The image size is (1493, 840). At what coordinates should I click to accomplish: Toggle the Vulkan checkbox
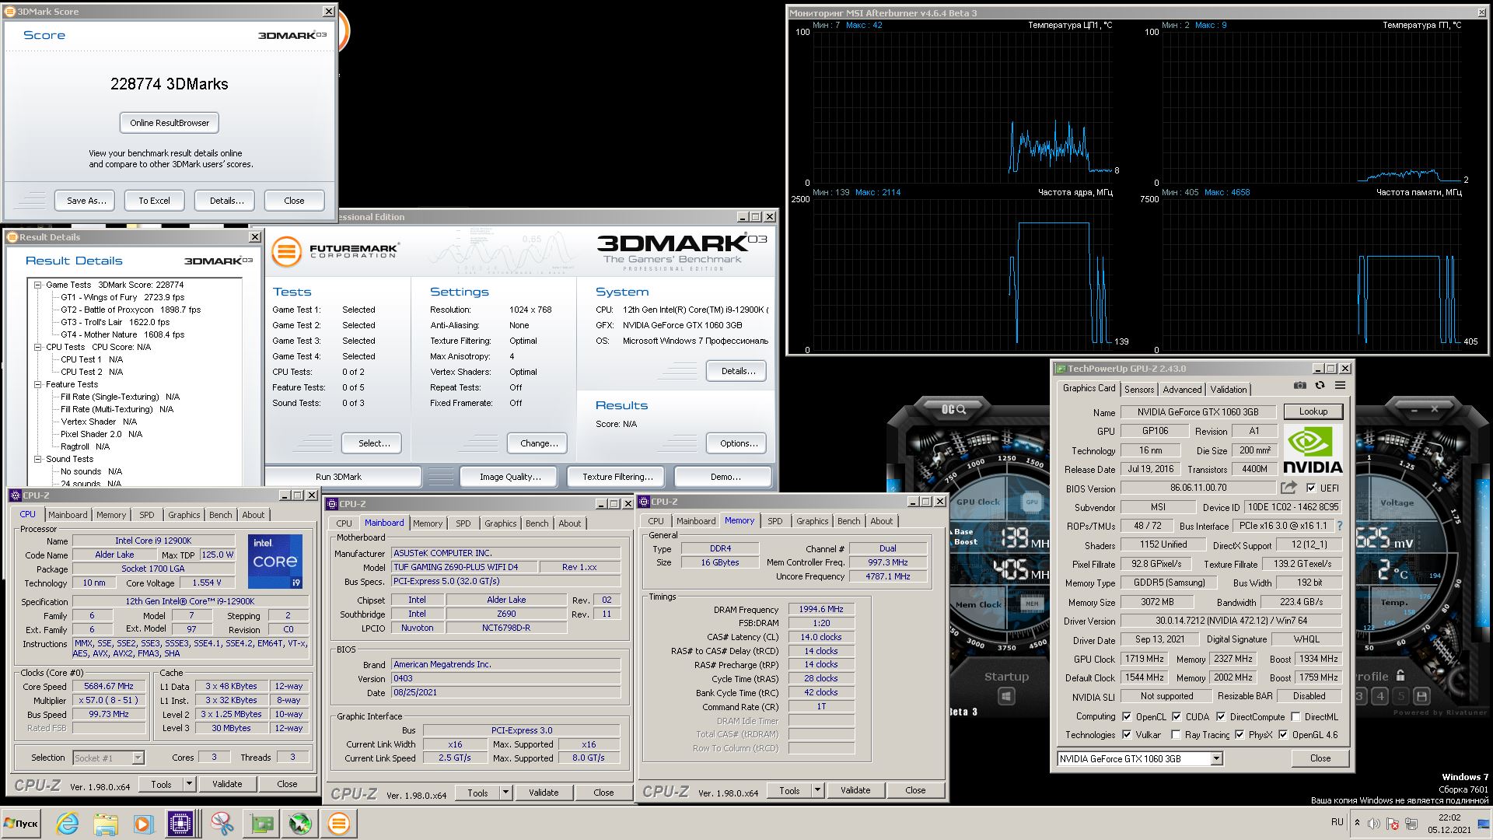pos(1127,734)
